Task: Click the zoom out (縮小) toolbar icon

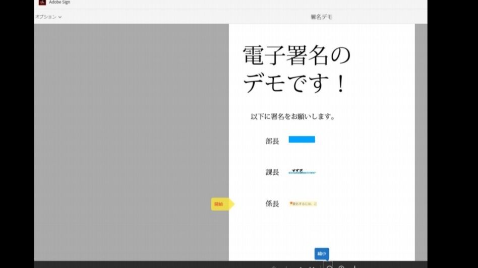Action: [x=329, y=267]
